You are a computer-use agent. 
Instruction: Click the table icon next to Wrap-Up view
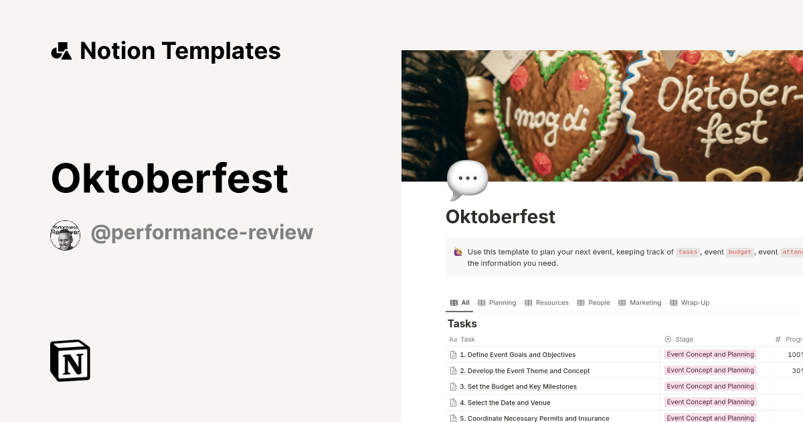pos(674,302)
